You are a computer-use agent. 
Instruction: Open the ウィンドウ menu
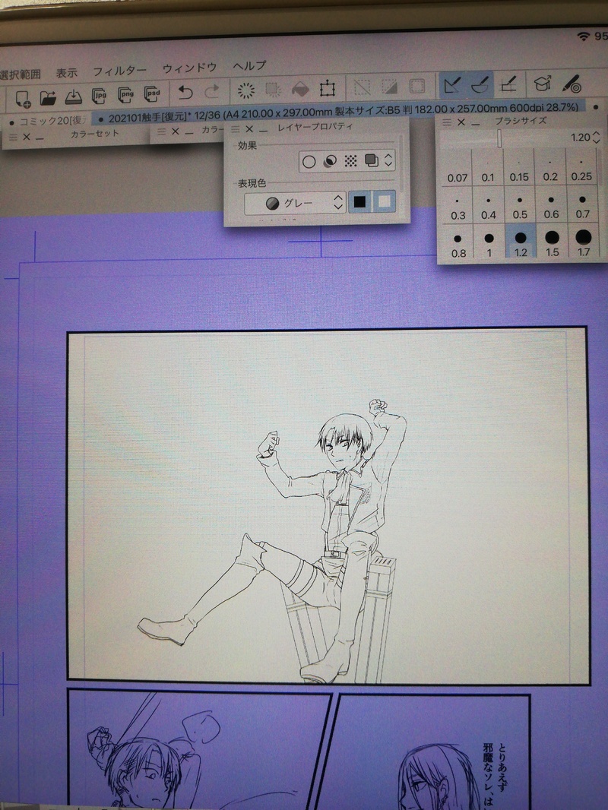[189, 68]
